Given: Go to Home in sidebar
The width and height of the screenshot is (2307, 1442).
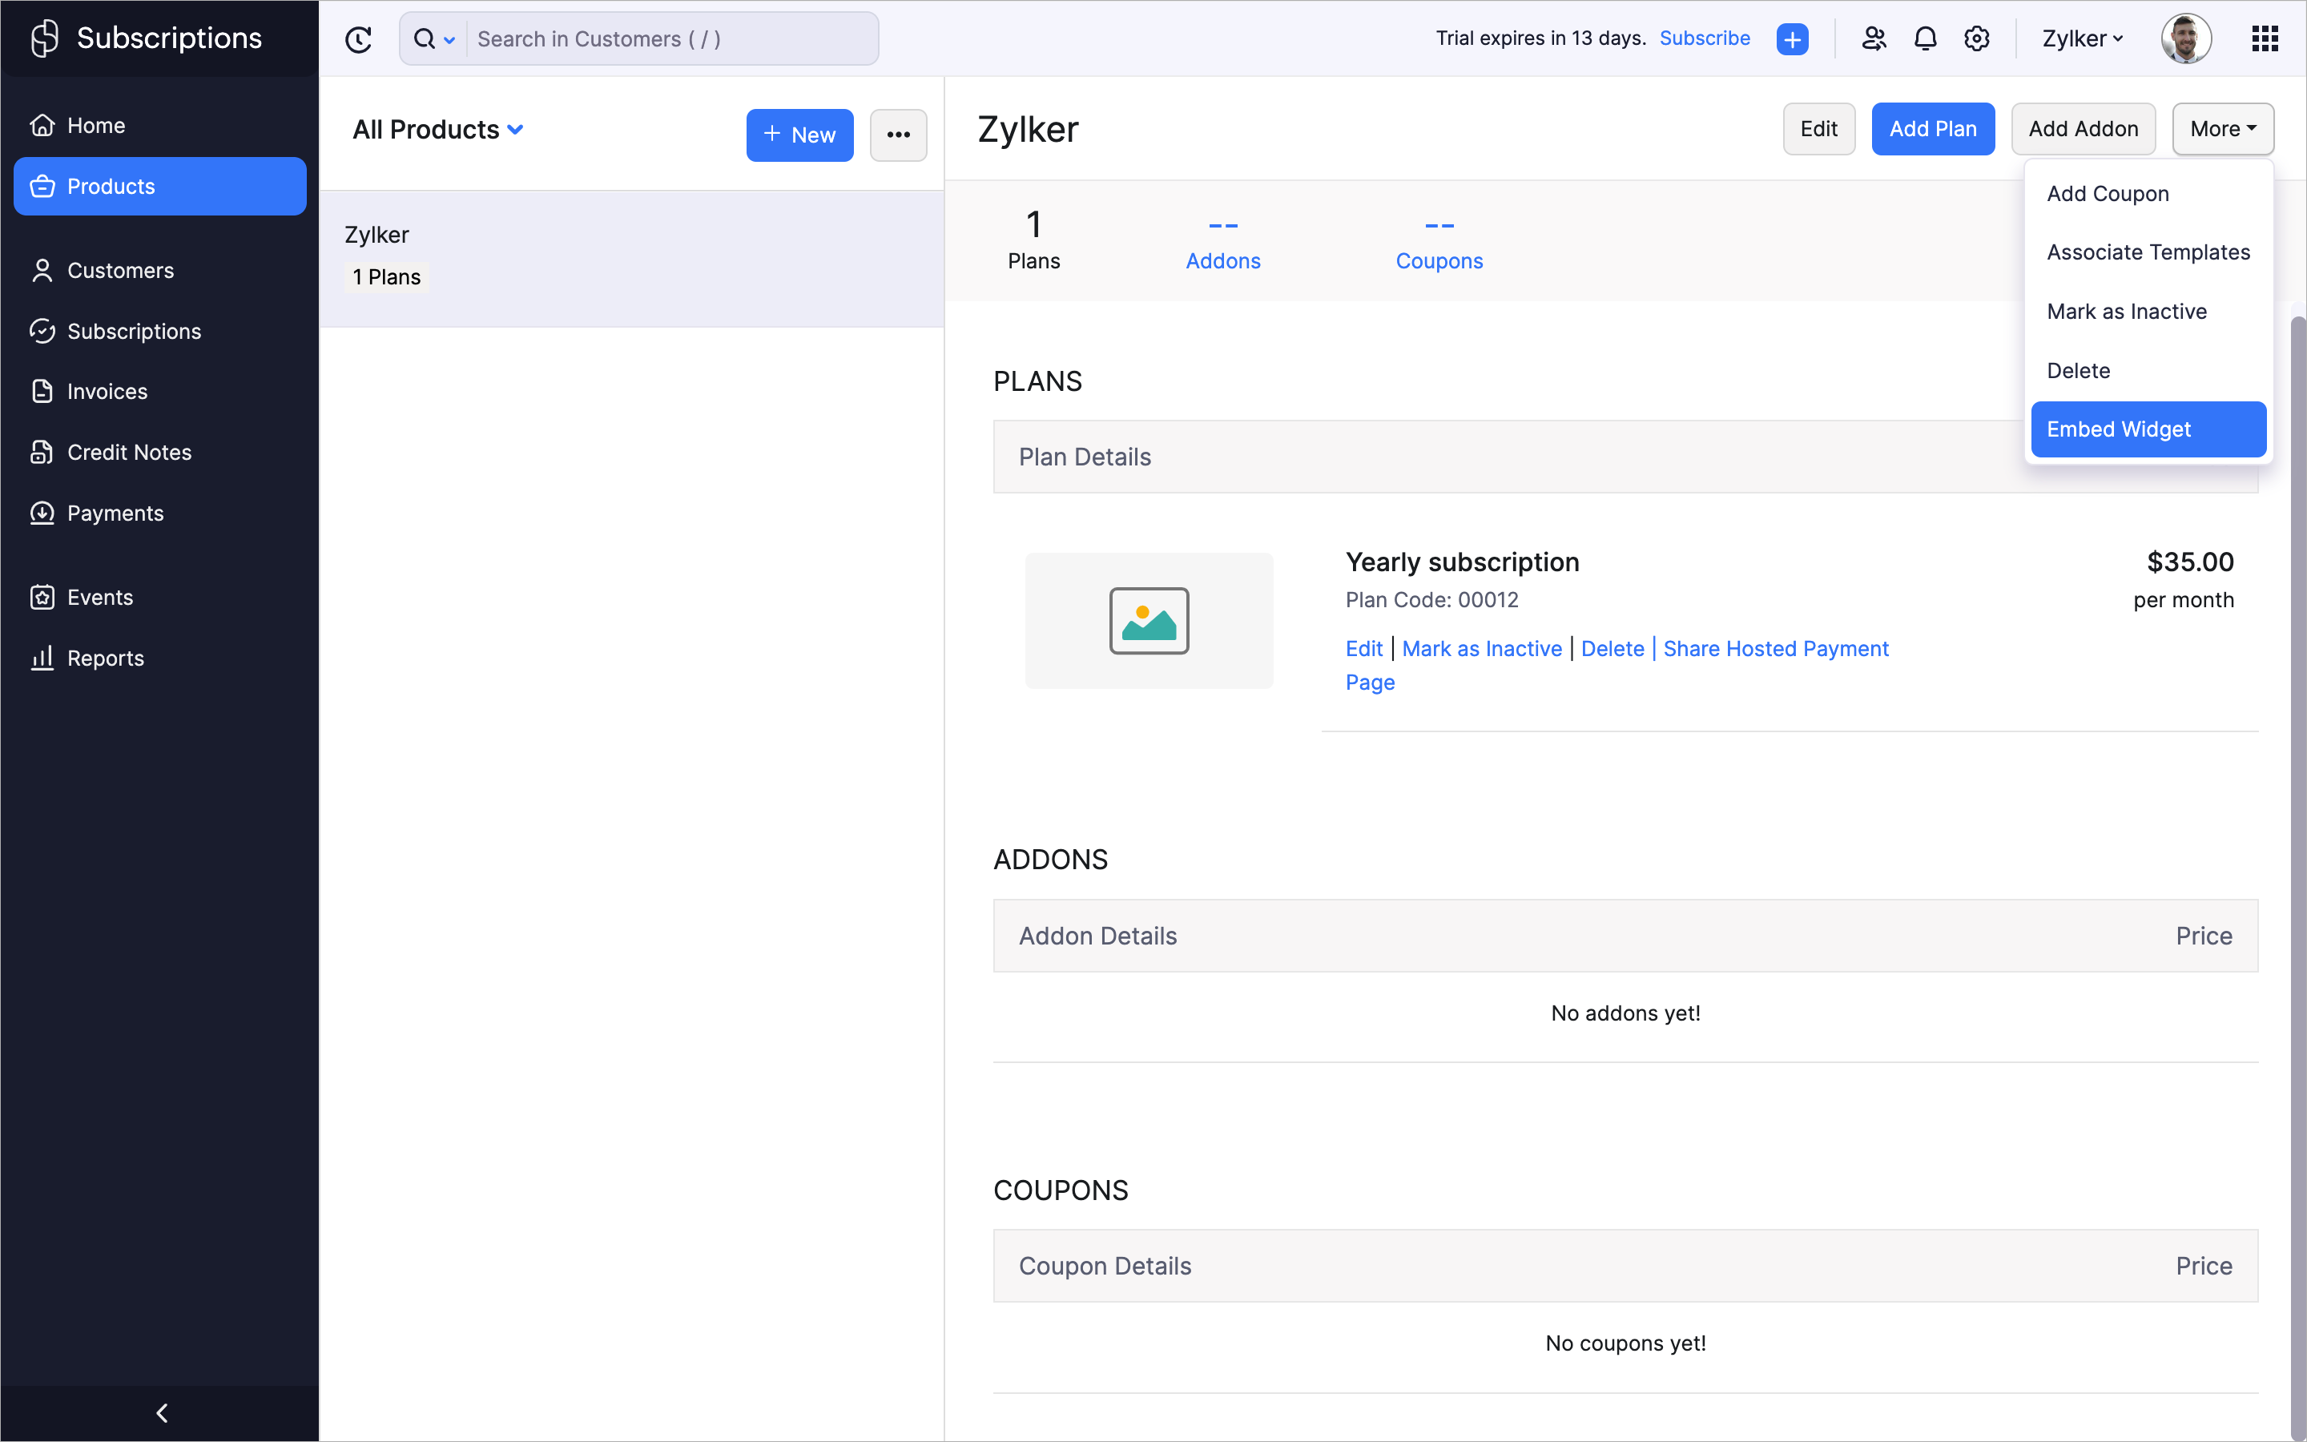Looking at the screenshot, I should click(x=160, y=126).
